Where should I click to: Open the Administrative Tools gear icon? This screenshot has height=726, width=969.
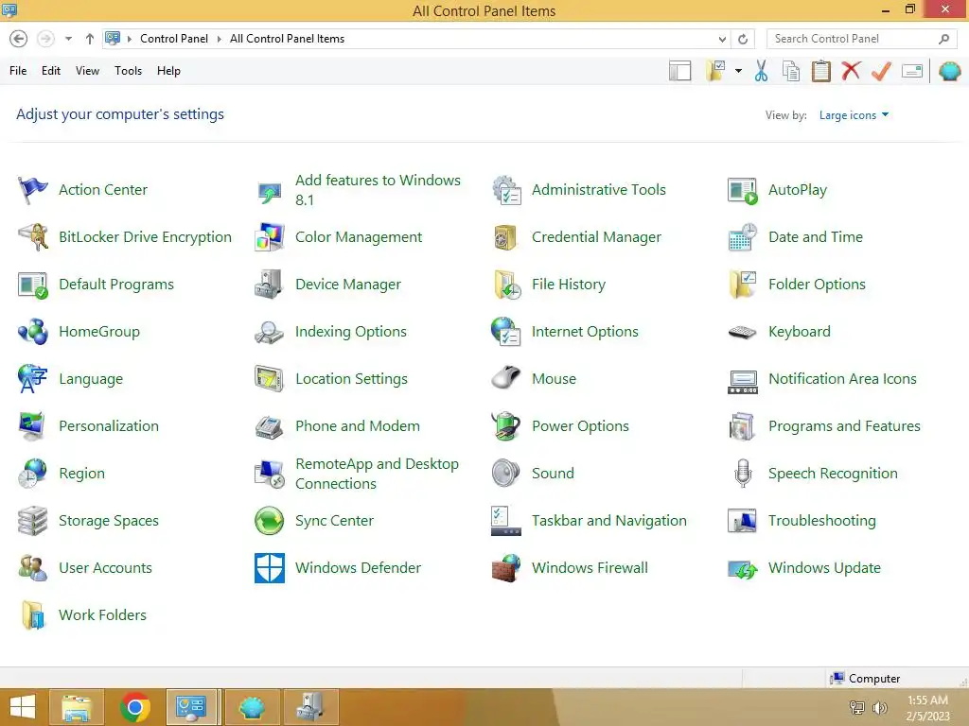[x=506, y=189]
